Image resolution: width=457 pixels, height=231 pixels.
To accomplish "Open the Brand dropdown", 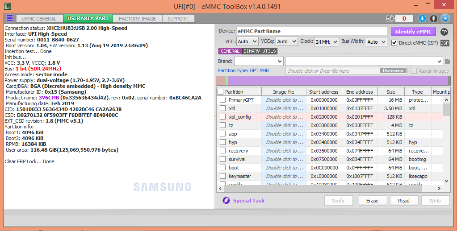I will [259, 62].
